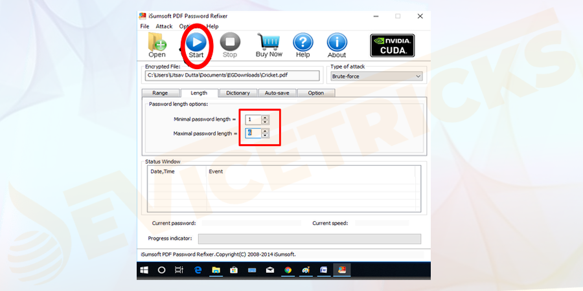This screenshot has height=291, width=583.
Task: Click the Current password value field
Action: [252, 223]
